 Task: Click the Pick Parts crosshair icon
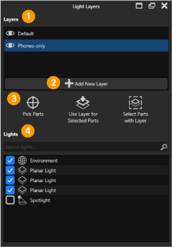click(x=33, y=103)
